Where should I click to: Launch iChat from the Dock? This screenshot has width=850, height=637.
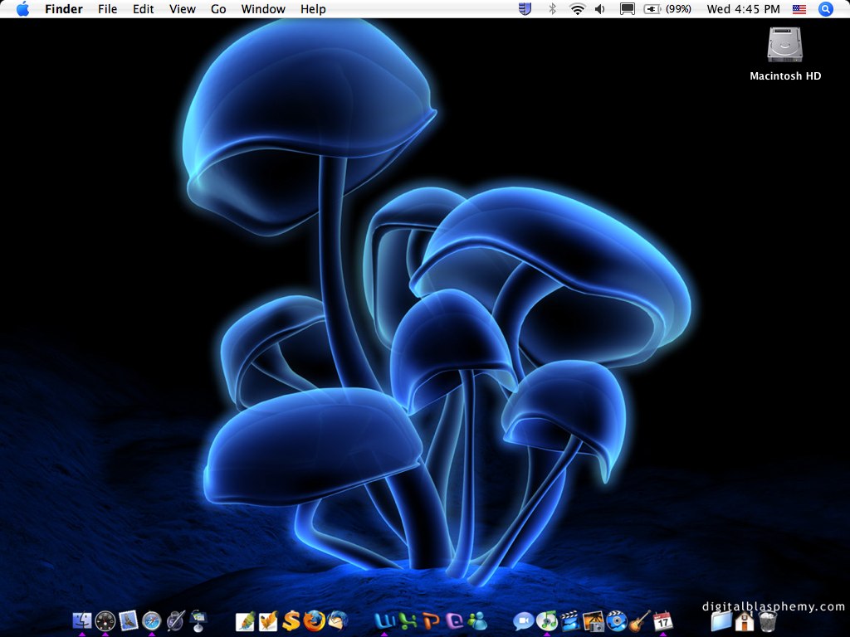523,620
